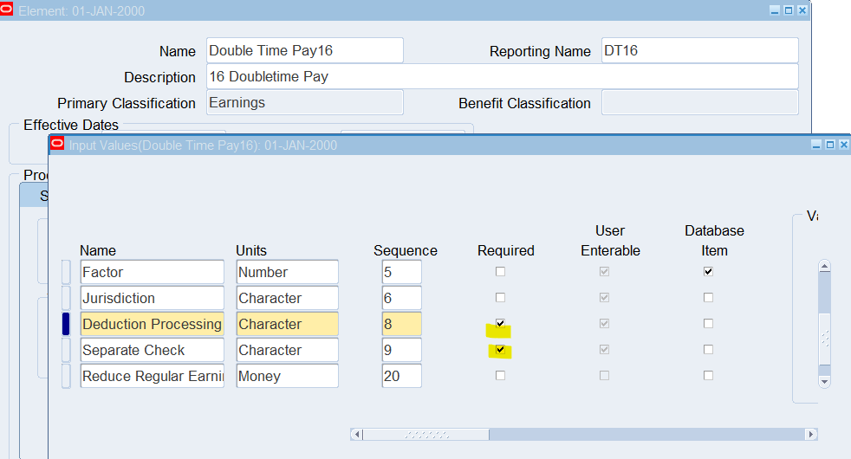Viewport: 851px width, 459px height.
Task: Enable Required checkbox for Jurisdiction
Action: (500, 298)
